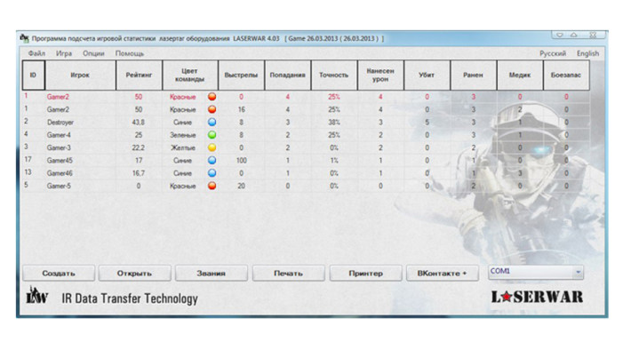Screen dimensions: 623x350
Task: Click rating value 22,2
Action: (139, 147)
